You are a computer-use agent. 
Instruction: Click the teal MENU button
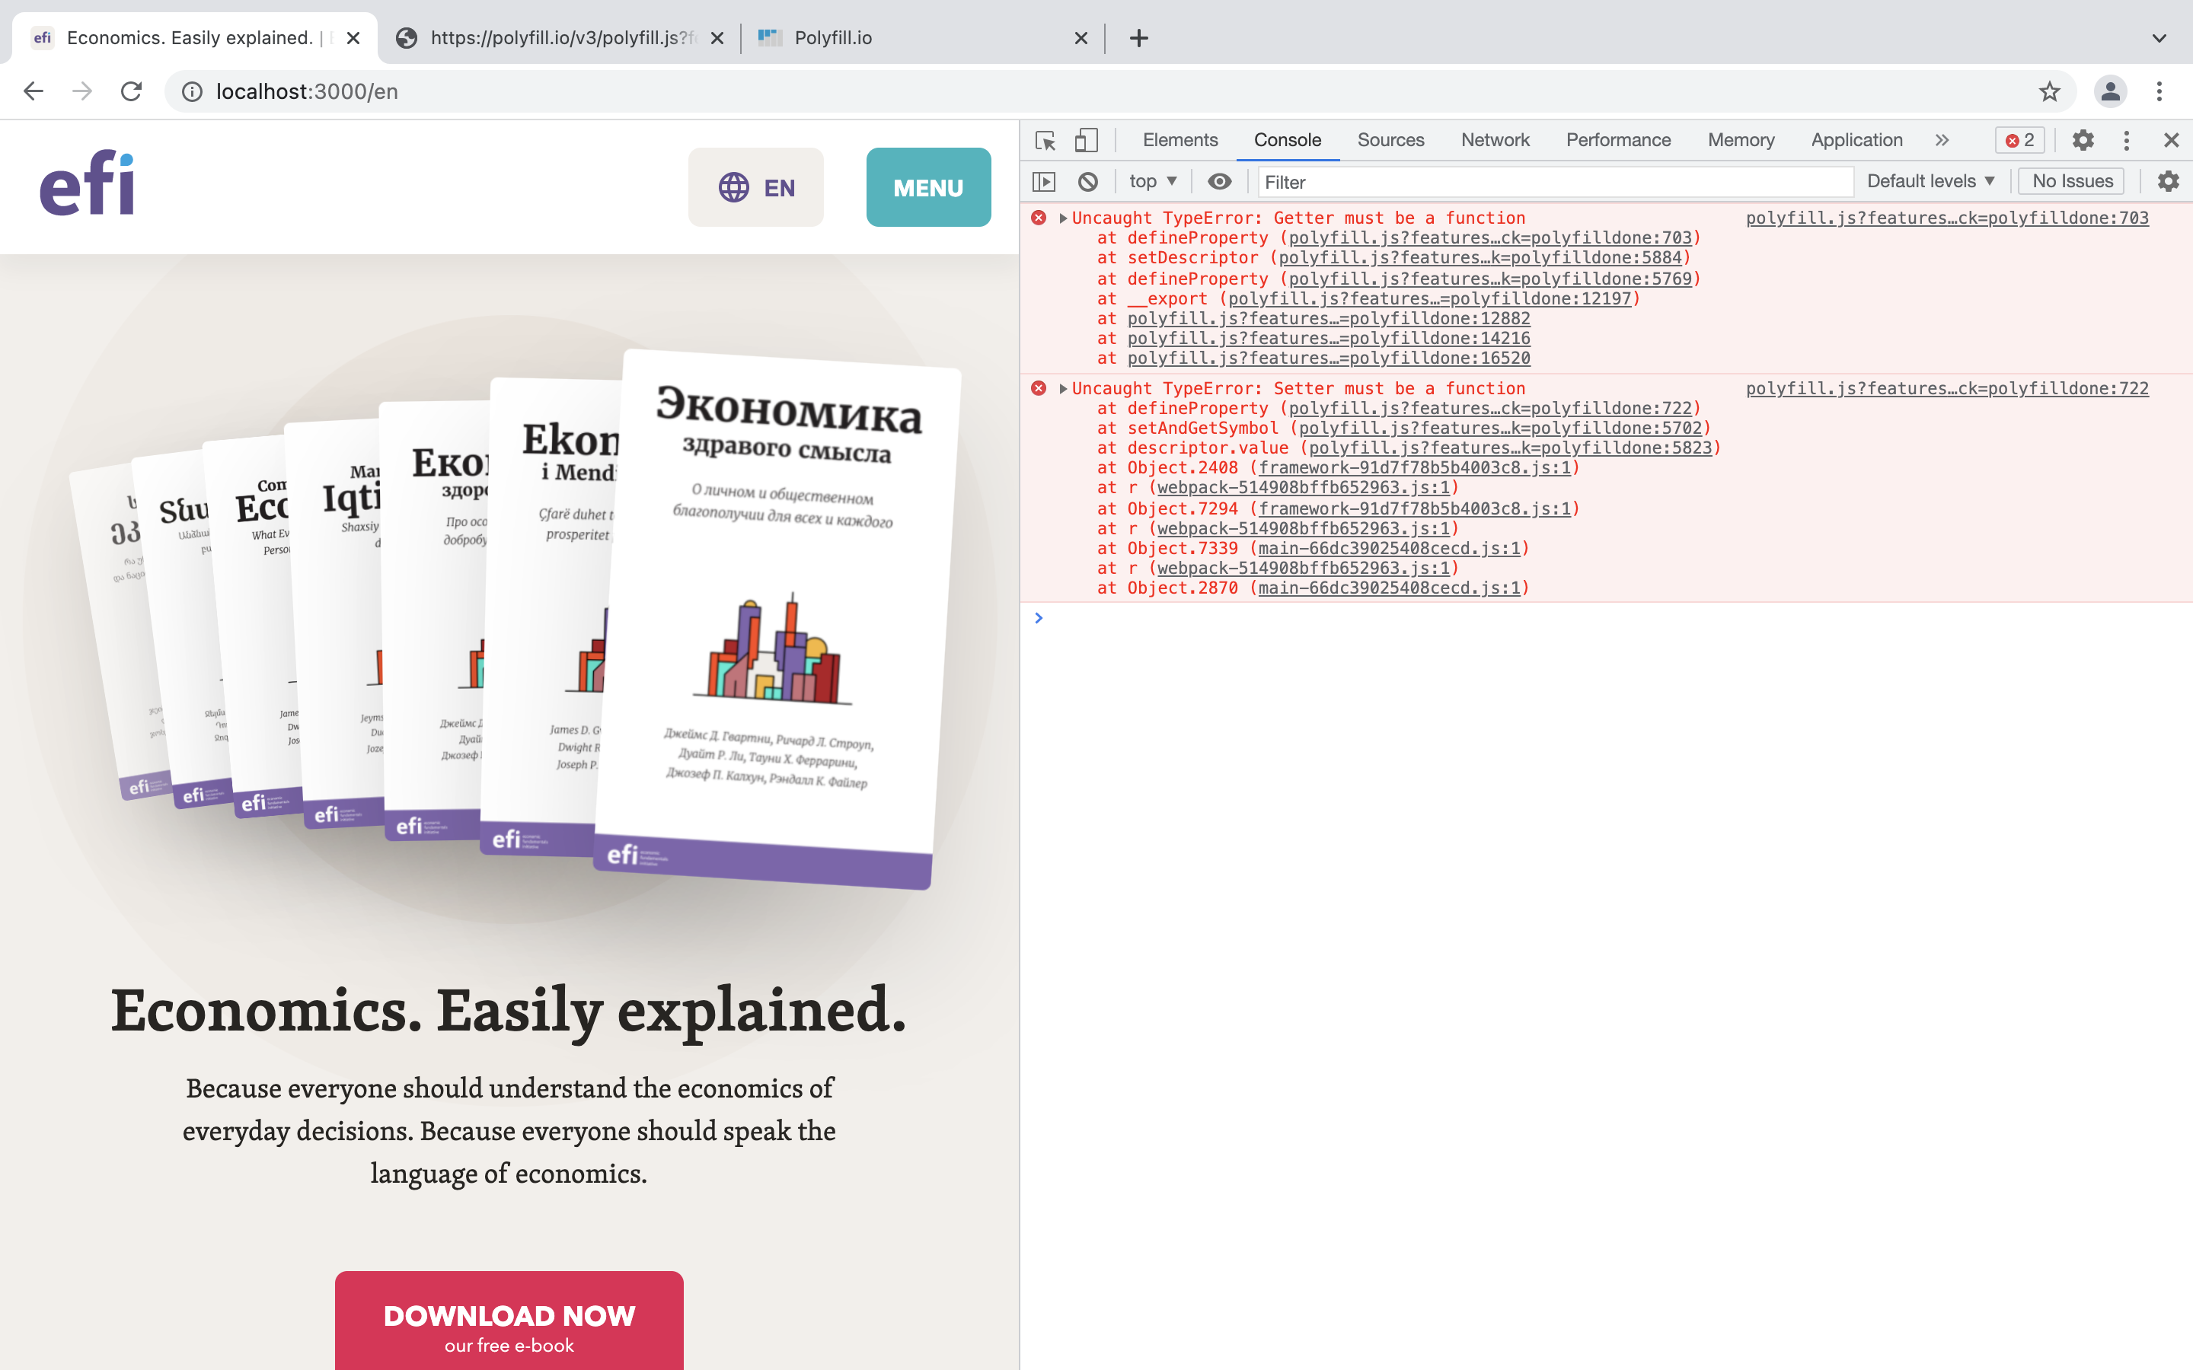(928, 187)
